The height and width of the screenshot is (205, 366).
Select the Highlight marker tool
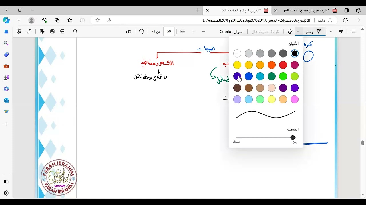pyautogui.click(x=341, y=31)
